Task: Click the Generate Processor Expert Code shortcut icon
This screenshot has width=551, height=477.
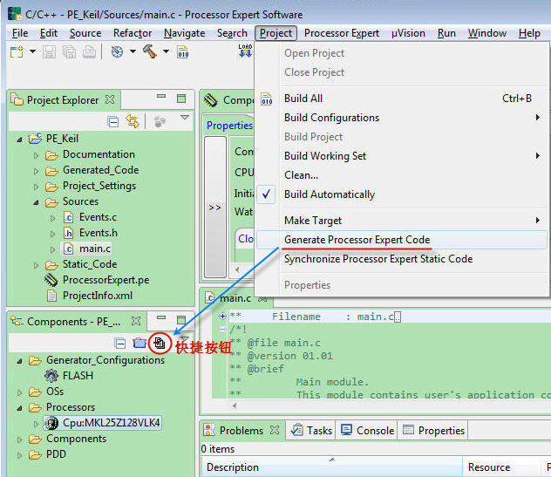Action: tap(160, 343)
